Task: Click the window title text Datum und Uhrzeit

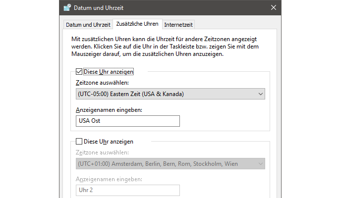Action: pyautogui.click(x=99, y=8)
